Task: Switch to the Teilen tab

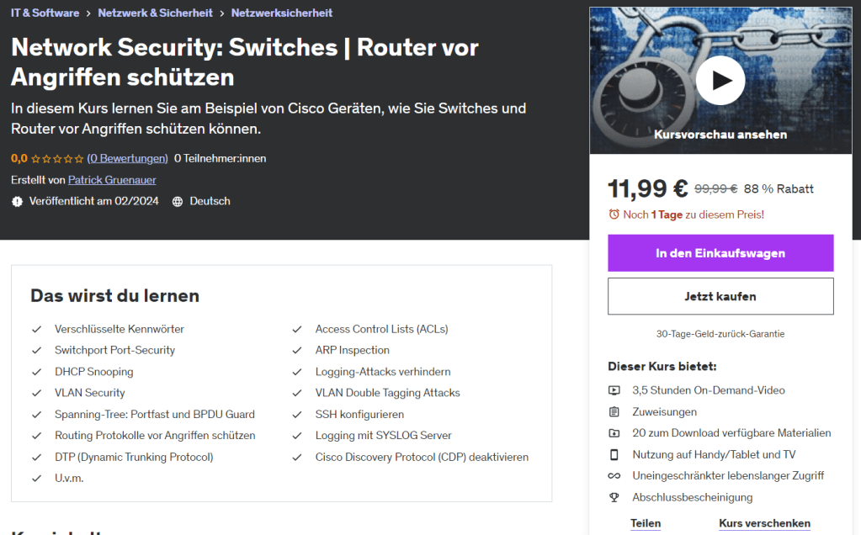Action: pyautogui.click(x=646, y=523)
